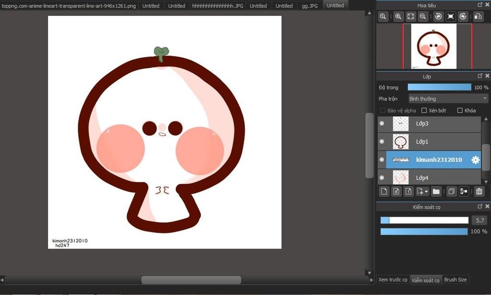Delete the selected layer with trash icon
The height and width of the screenshot is (295, 491).
coord(479,191)
